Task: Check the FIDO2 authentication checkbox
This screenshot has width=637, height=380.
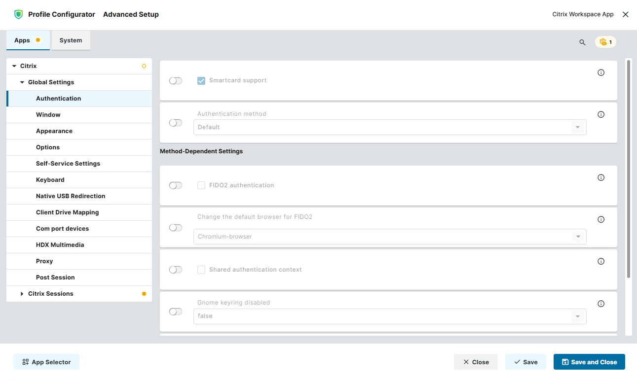Action: (x=201, y=185)
